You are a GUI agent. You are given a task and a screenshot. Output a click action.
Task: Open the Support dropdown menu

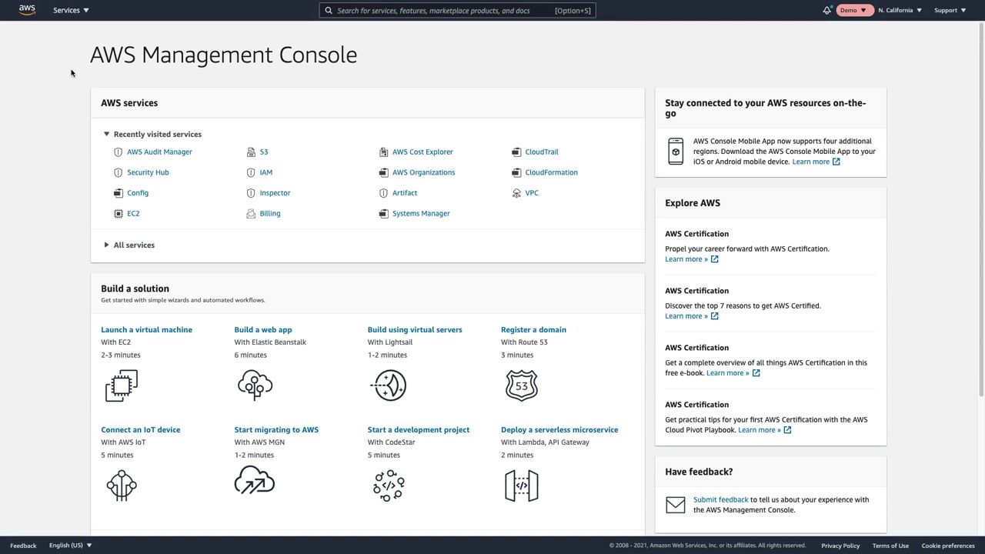pyautogui.click(x=950, y=10)
